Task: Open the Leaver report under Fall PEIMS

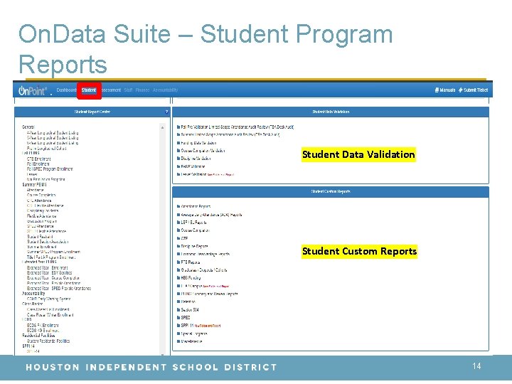Action: (x=32, y=174)
